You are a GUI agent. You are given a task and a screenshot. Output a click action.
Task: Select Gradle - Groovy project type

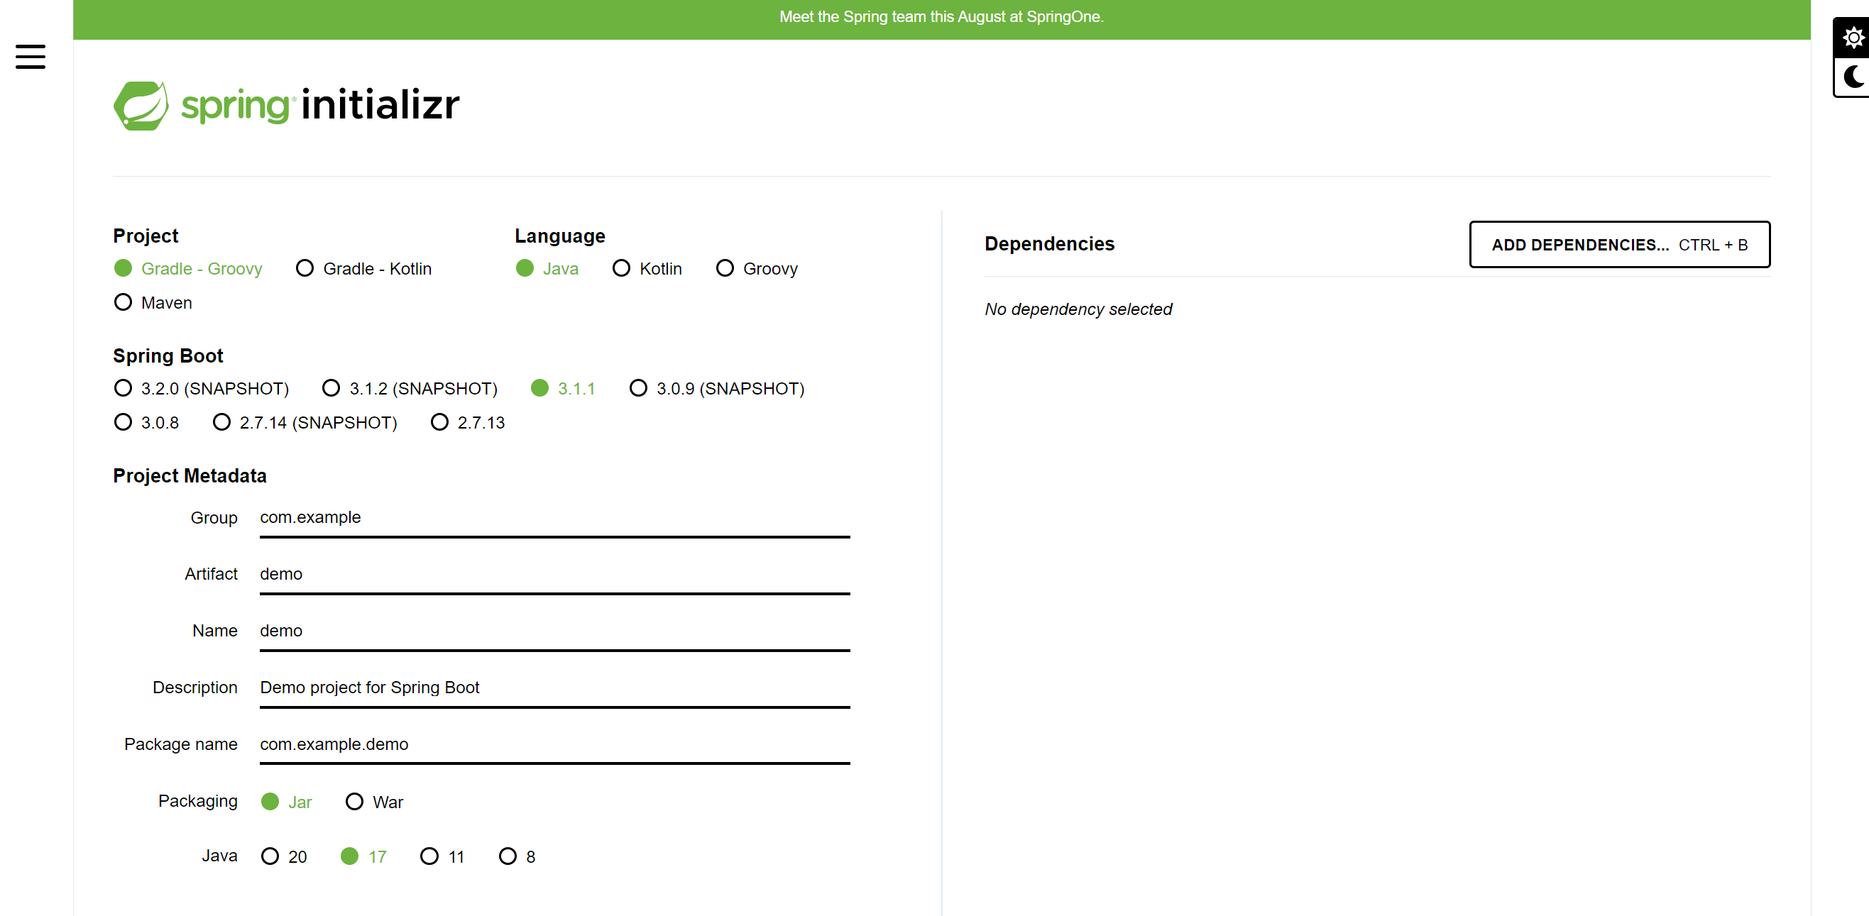[x=188, y=269]
